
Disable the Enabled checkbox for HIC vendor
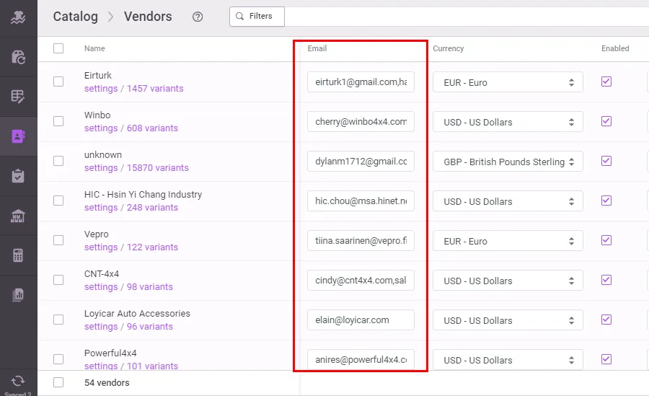pyautogui.click(x=606, y=201)
